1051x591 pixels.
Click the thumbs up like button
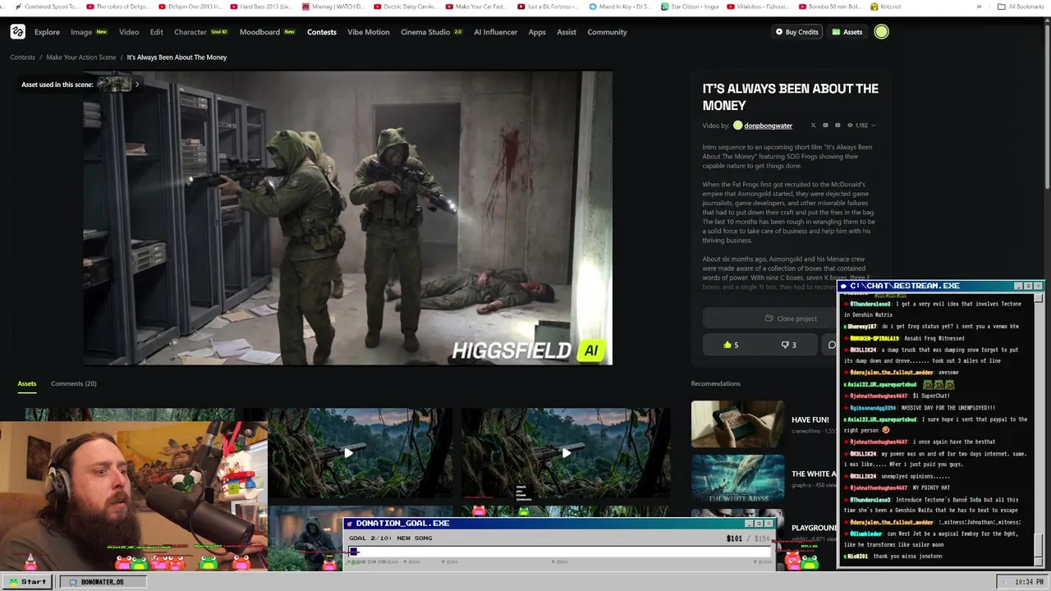pyautogui.click(x=731, y=345)
